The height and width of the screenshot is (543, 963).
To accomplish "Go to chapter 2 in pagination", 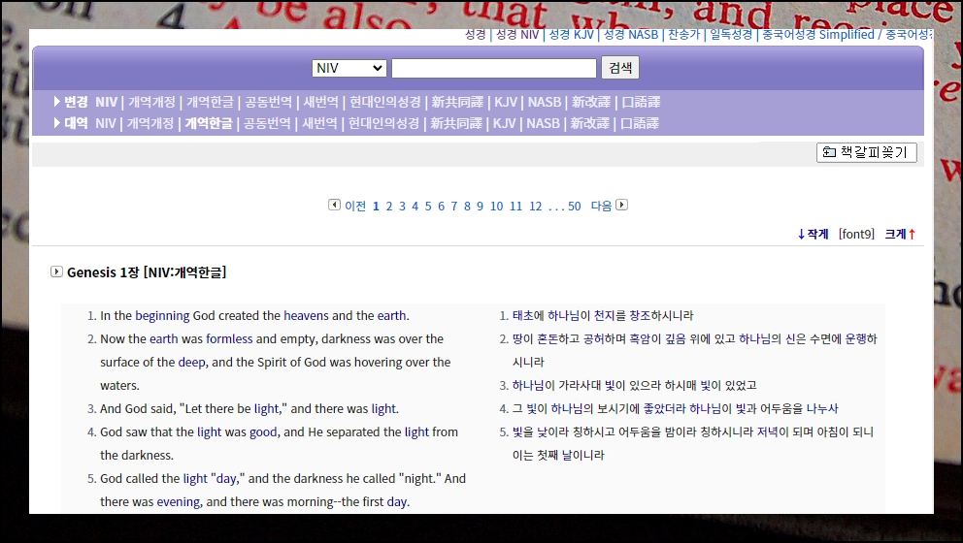I will (388, 207).
